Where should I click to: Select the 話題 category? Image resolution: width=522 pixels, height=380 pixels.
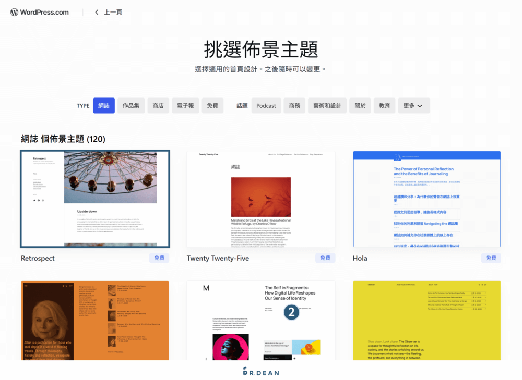[241, 105]
